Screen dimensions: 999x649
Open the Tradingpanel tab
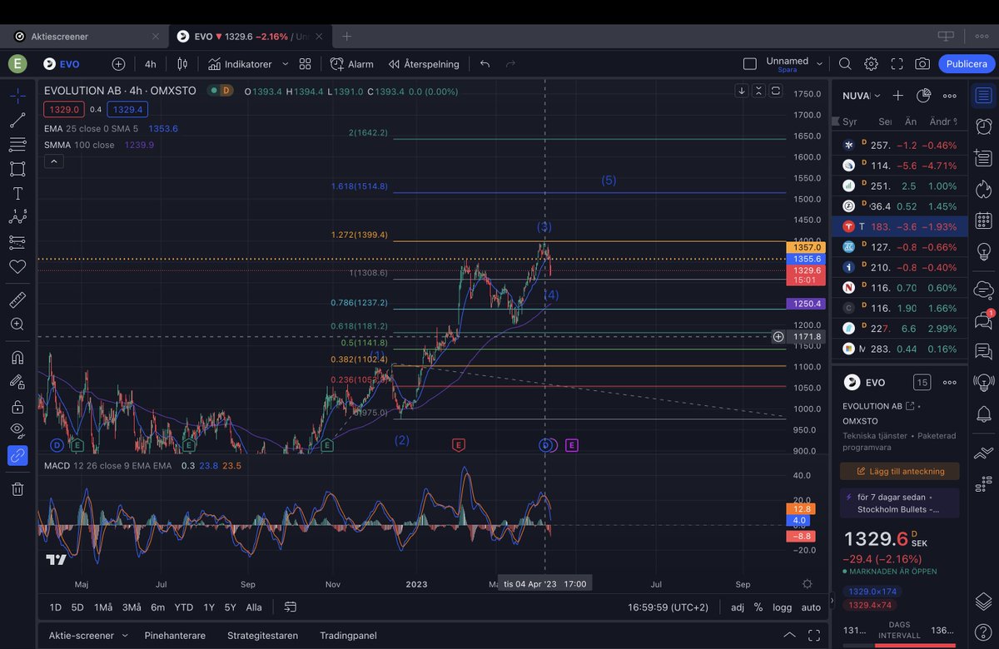tap(348, 636)
